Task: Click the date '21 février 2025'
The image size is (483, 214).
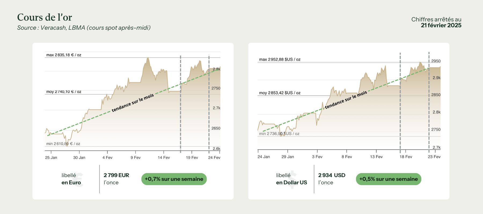Action: [441, 25]
